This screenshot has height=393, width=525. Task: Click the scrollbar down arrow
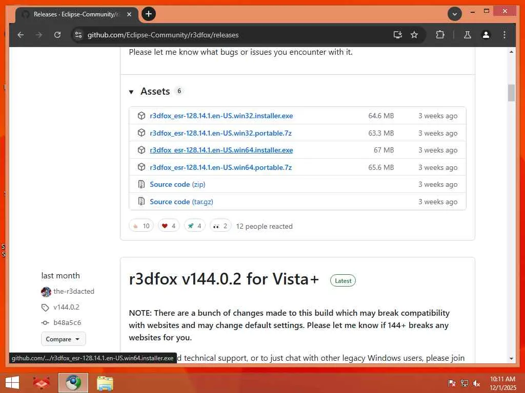pos(511,359)
